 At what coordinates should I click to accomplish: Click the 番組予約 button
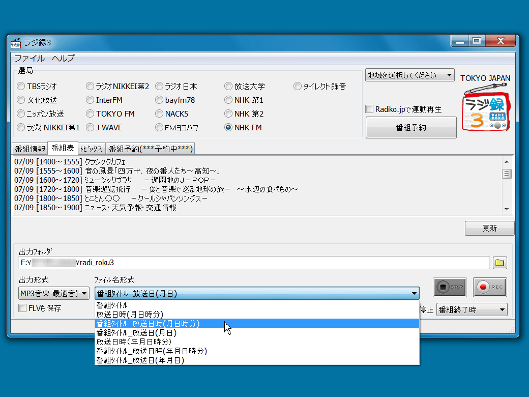click(x=411, y=128)
